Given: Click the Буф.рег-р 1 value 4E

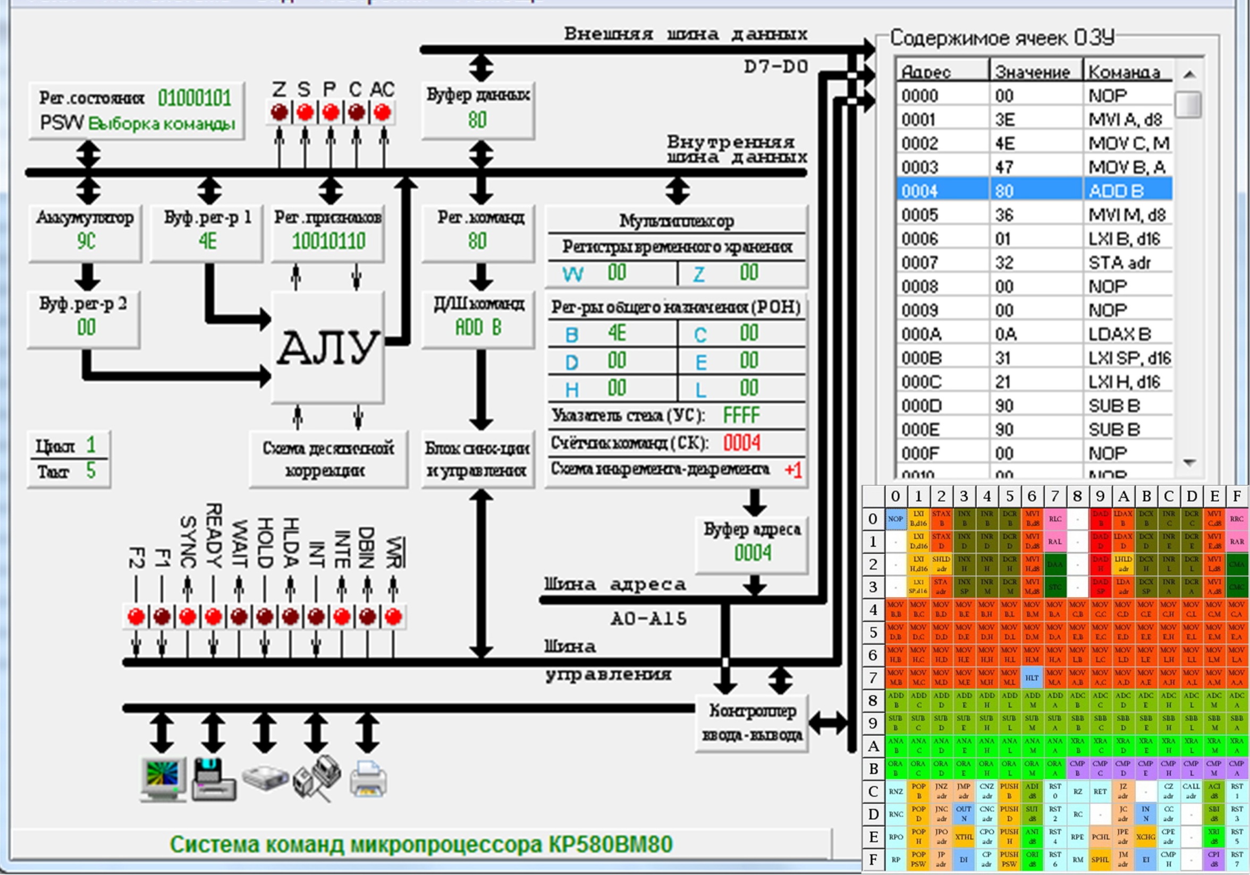Looking at the screenshot, I should (x=207, y=241).
